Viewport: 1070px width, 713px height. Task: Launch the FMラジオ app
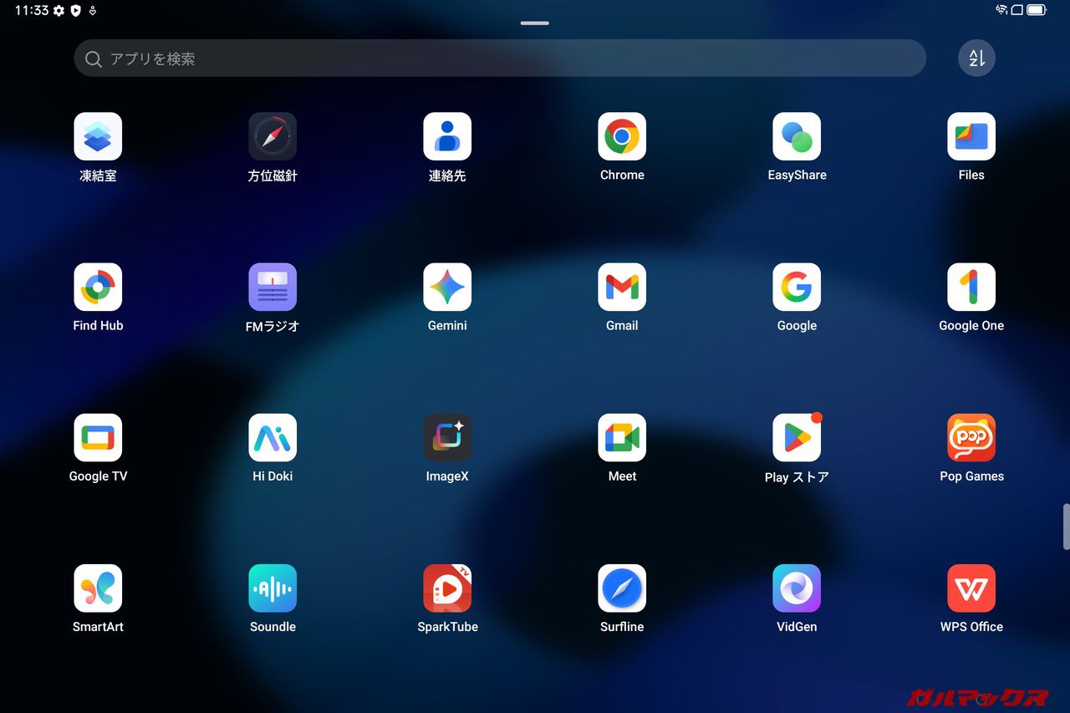[273, 288]
